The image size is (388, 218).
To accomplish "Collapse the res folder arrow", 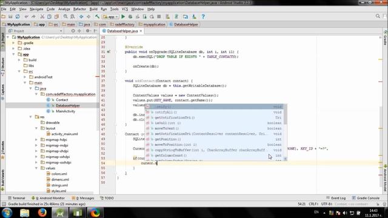I will [x=31, y=117].
